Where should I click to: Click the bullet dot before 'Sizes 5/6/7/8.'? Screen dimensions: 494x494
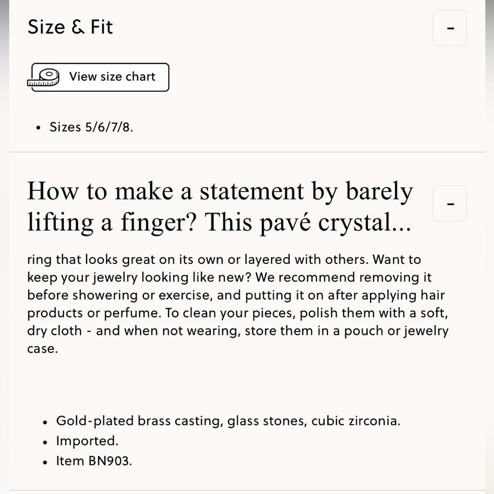(38, 128)
